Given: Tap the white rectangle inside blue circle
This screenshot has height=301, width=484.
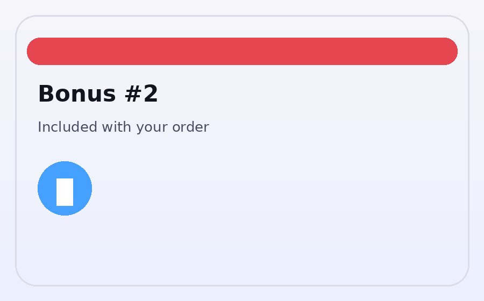Looking at the screenshot, I should pyautogui.click(x=65, y=192).
